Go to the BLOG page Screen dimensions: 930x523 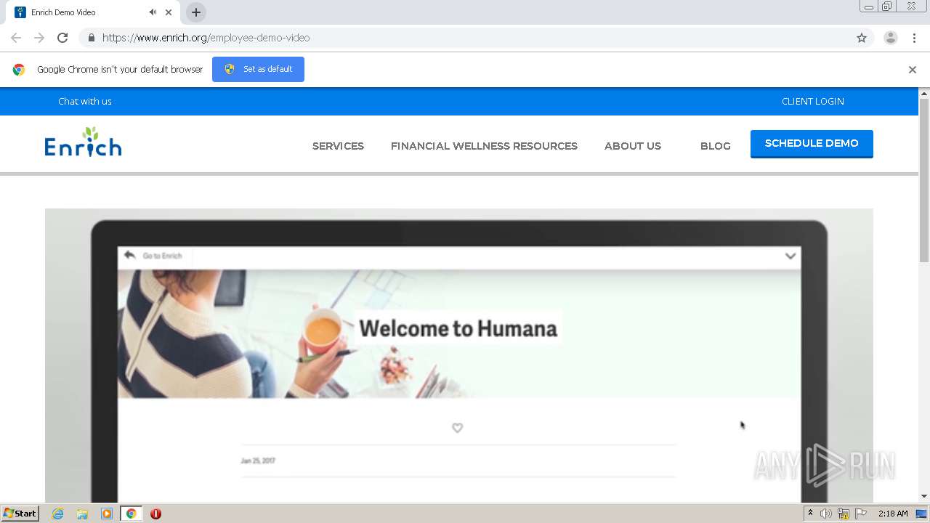pos(716,146)
